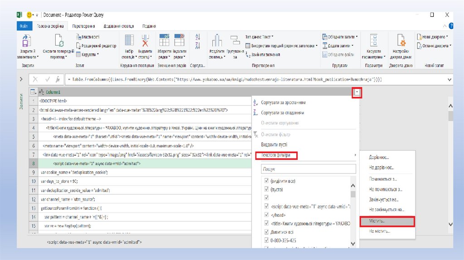Screen dimensions: 464x260
Task: Toggle the (виділити все) checkbox
Action: pos(266,181)
